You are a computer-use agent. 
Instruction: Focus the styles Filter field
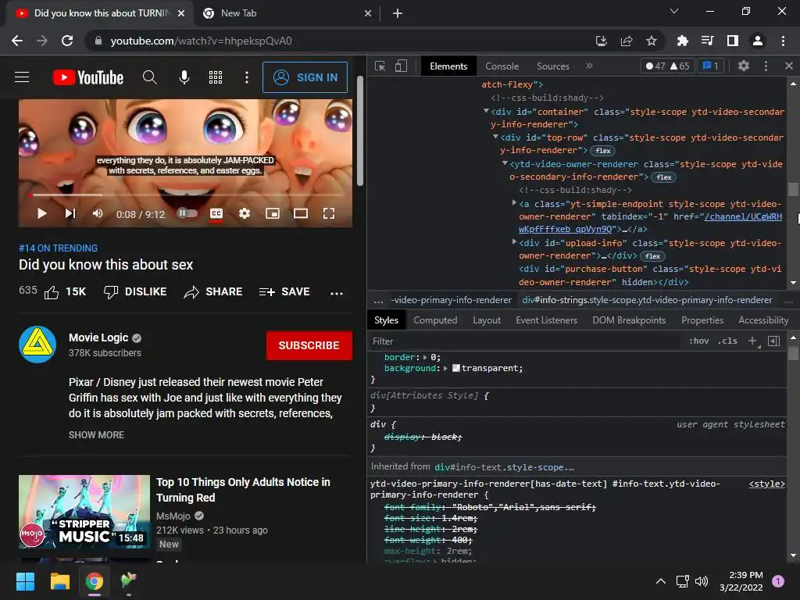pos(526,341)
